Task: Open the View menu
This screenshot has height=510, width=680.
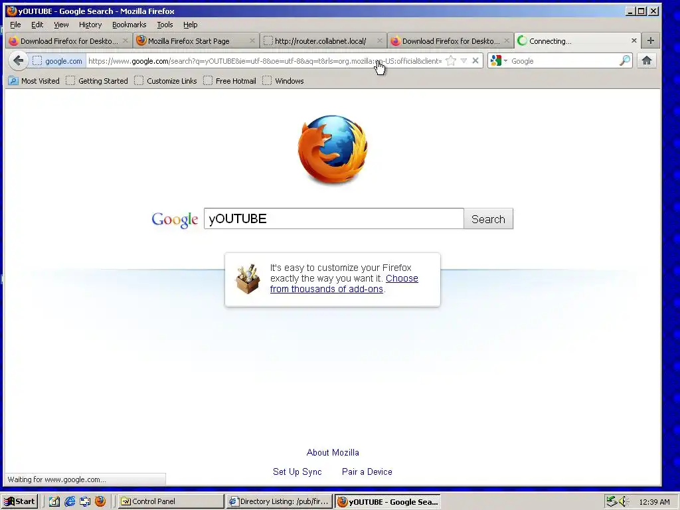Action: [61, 25]
